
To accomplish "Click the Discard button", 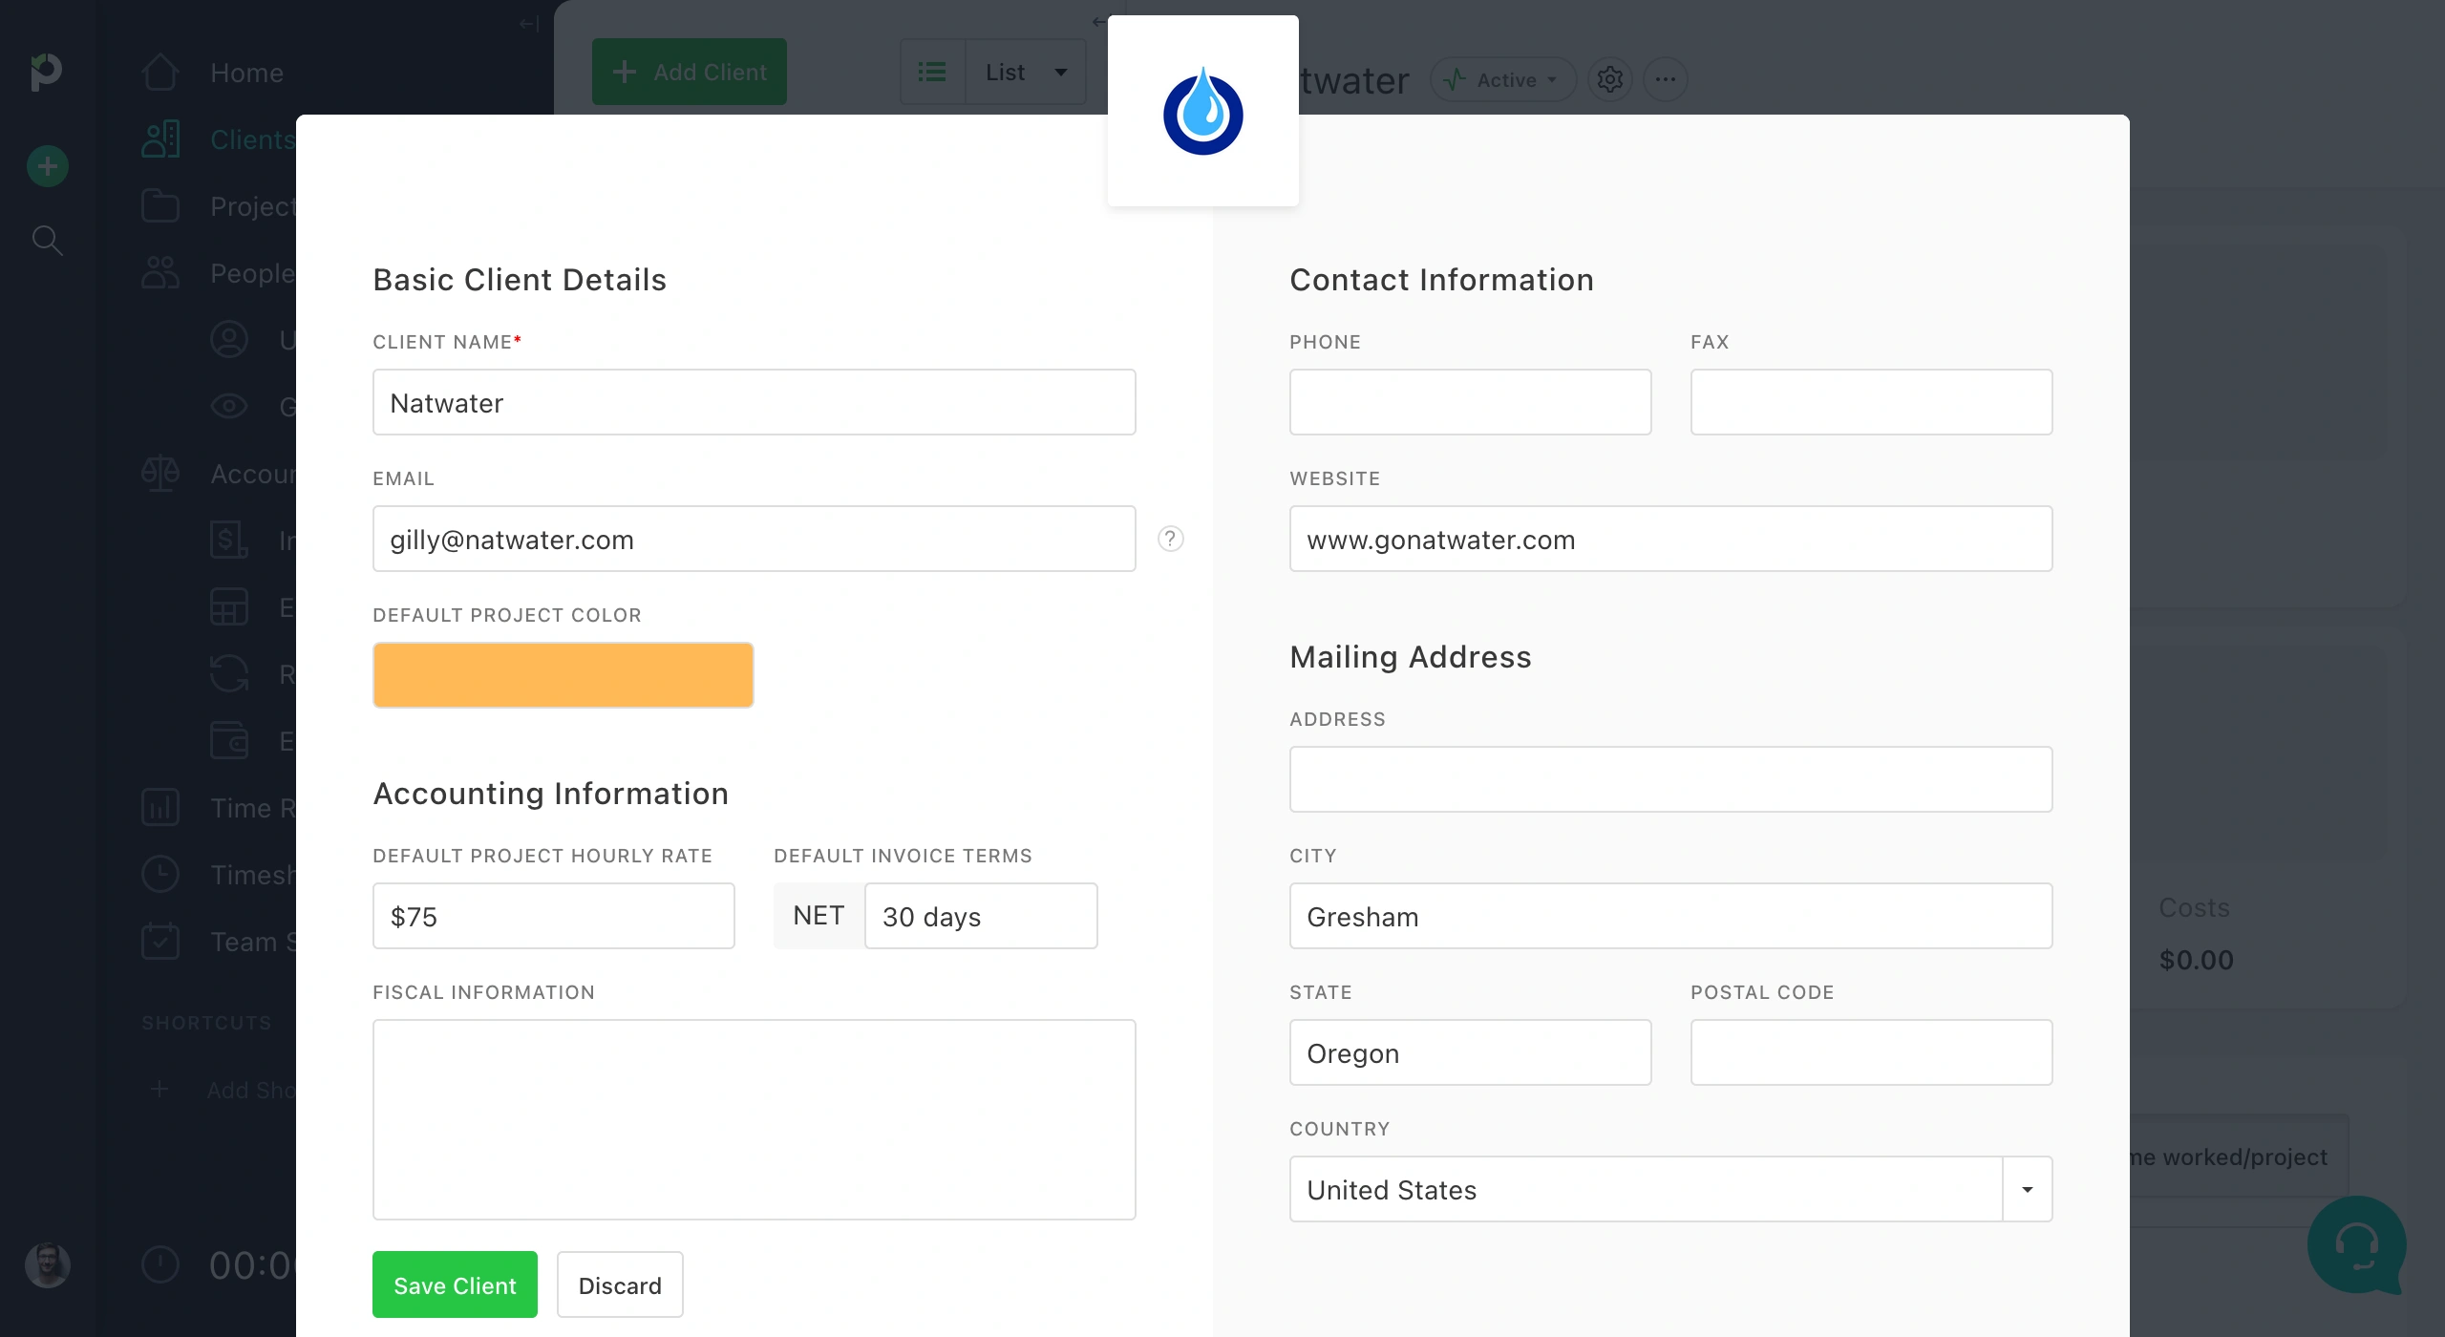I will (x=620, y=1284).
